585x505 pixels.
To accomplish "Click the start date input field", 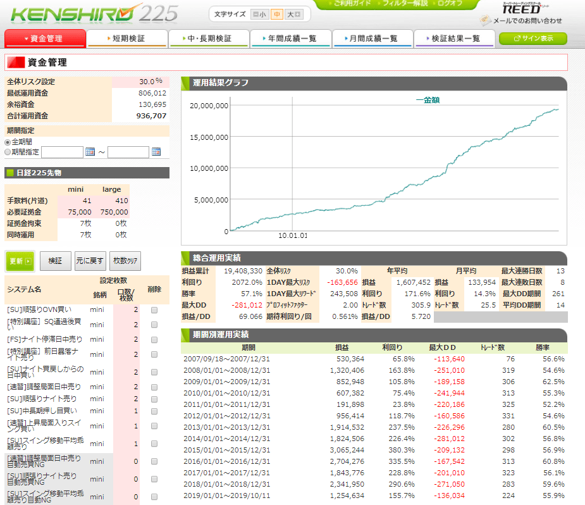I will click(x=63, y=152).
